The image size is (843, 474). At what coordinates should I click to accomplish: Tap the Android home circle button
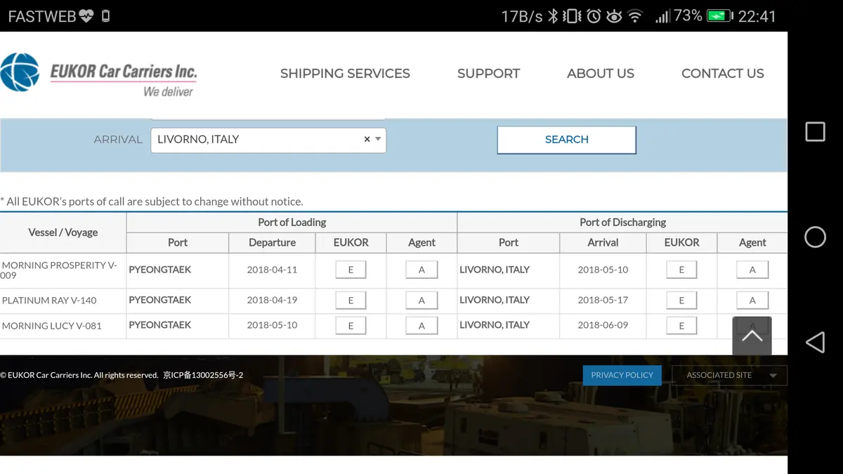[815, 237]
